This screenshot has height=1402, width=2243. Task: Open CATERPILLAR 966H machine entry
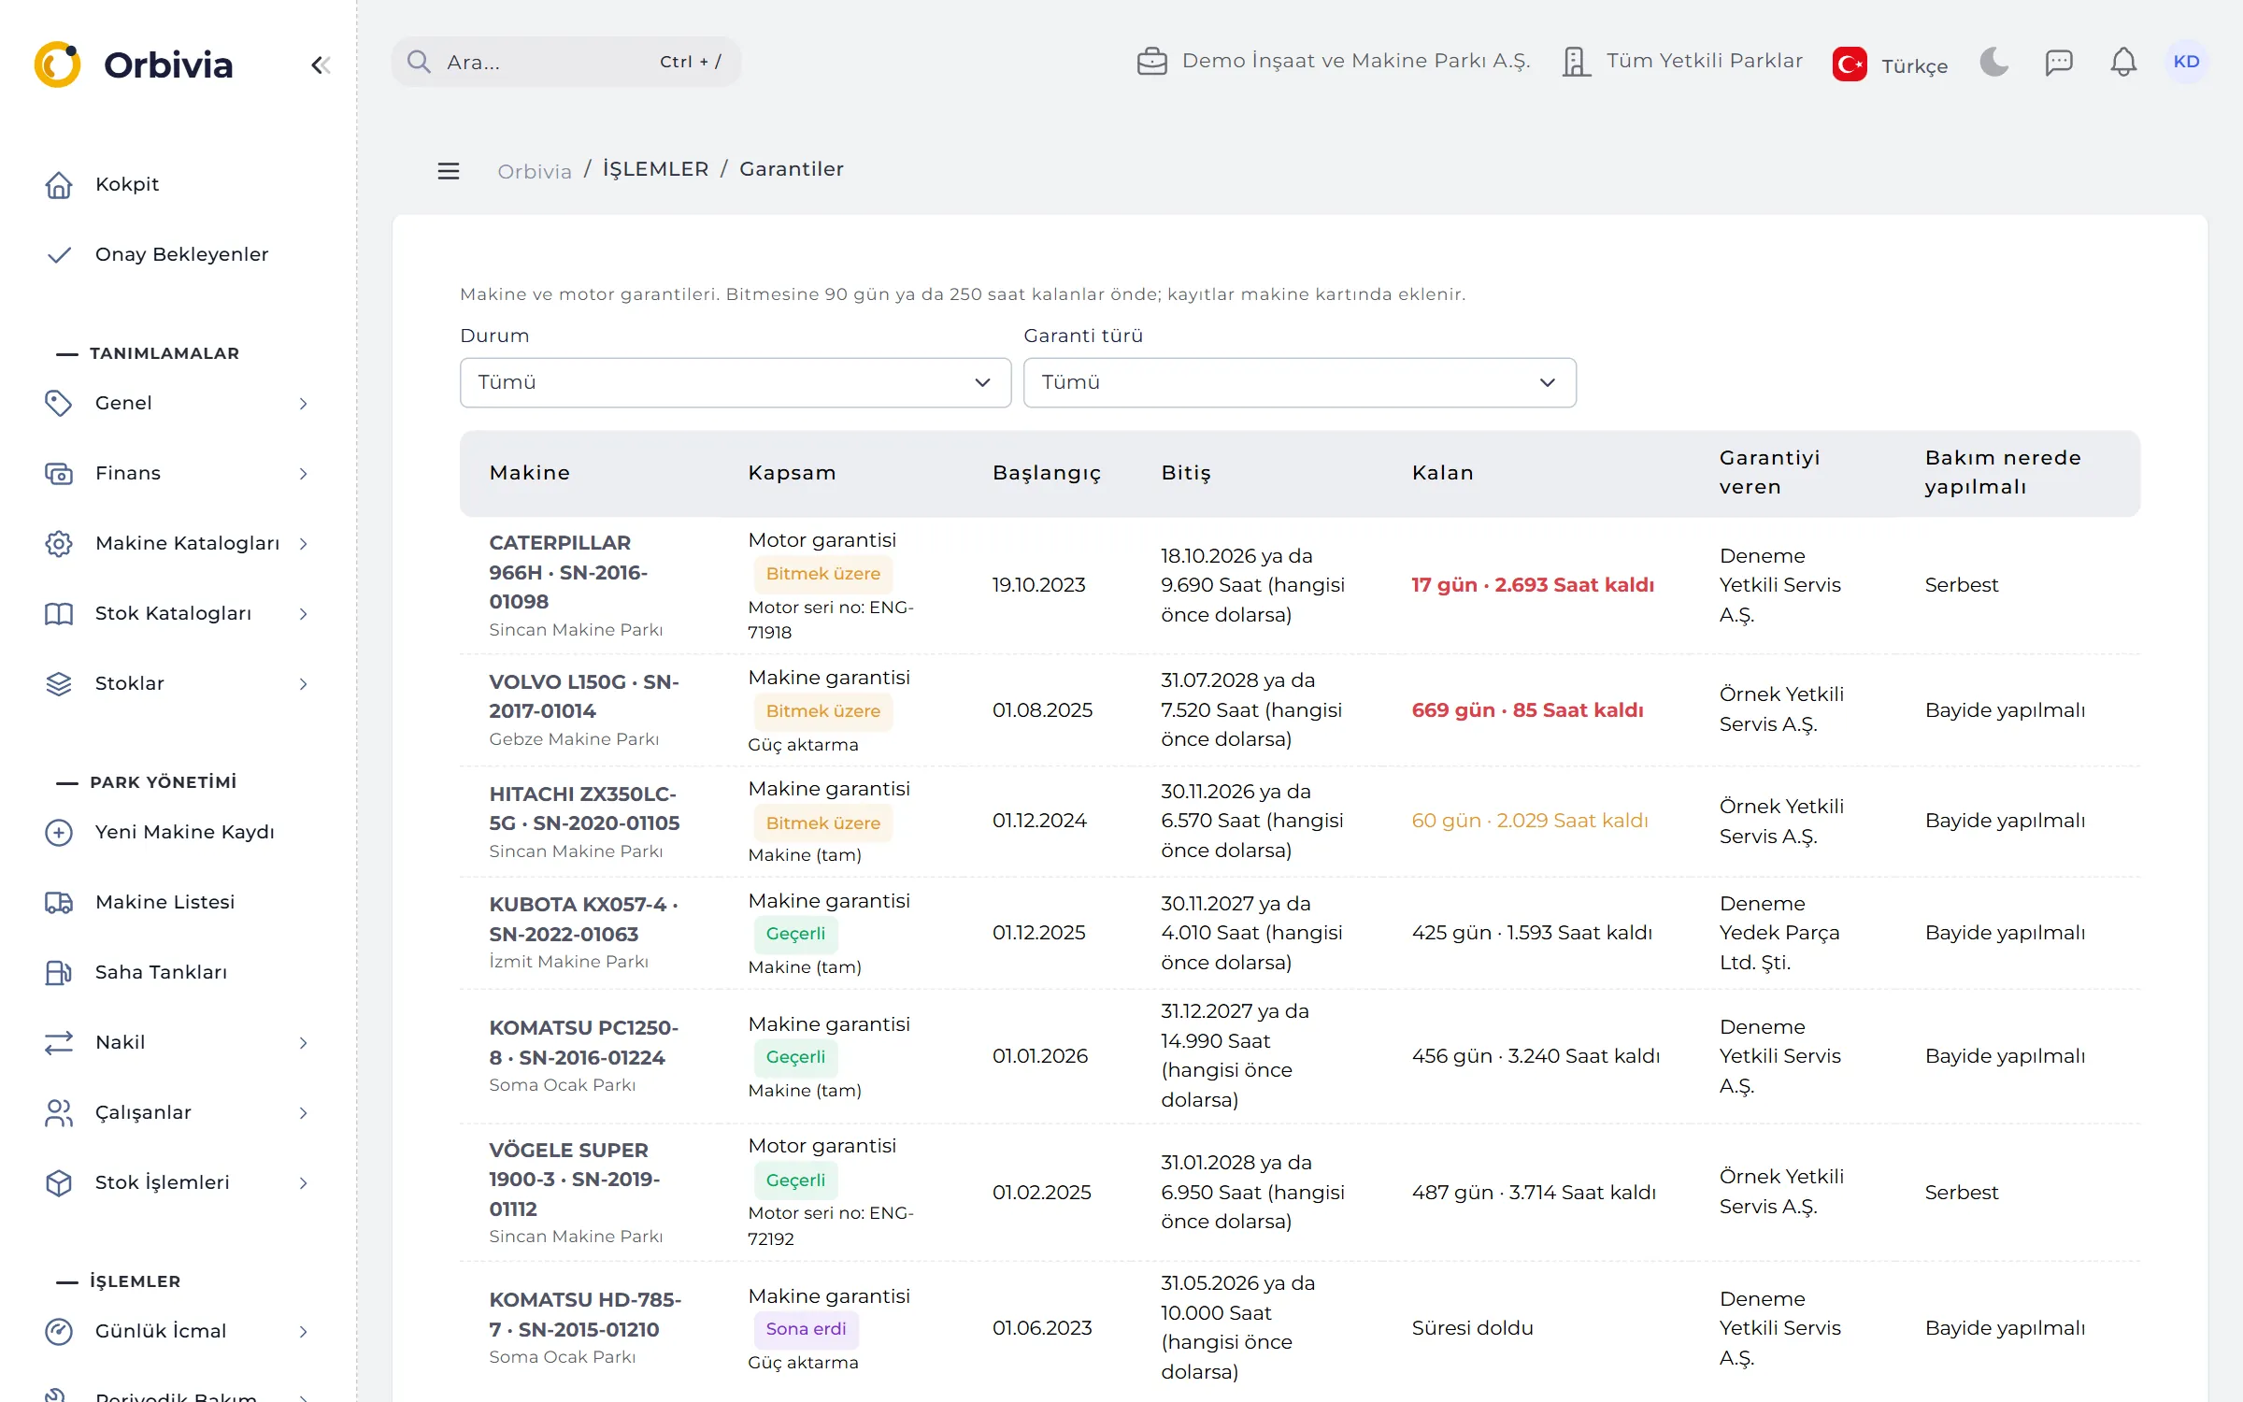coord(568,572)
